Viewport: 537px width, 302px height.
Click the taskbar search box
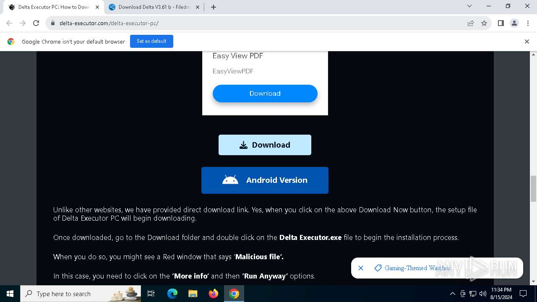81,294
